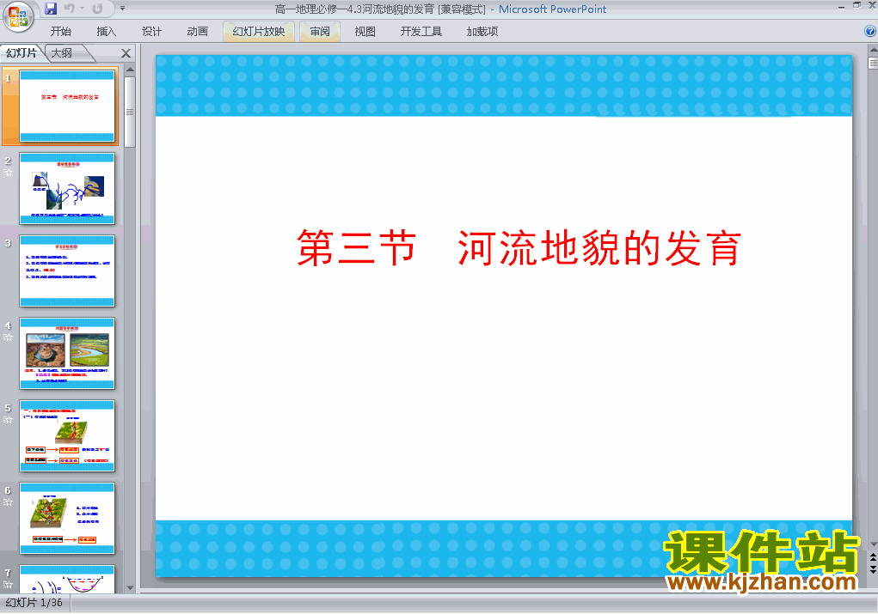Click animation star icon beside slide 6
Viewport: 878px width, 614px height.
coord(8,502)
